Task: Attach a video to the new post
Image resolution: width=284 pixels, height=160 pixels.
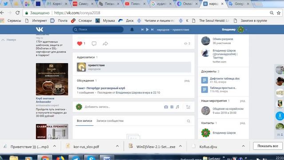Action: (x=172, y=107)
